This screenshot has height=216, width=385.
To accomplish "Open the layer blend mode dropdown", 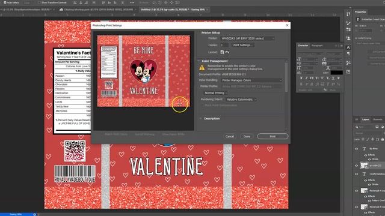I will (369, 133).
